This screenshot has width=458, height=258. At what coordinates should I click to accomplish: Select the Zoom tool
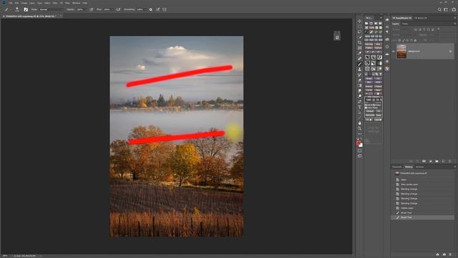359,128
